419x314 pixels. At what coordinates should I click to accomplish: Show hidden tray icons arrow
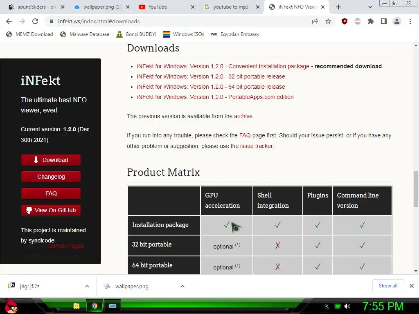point(327,307)
